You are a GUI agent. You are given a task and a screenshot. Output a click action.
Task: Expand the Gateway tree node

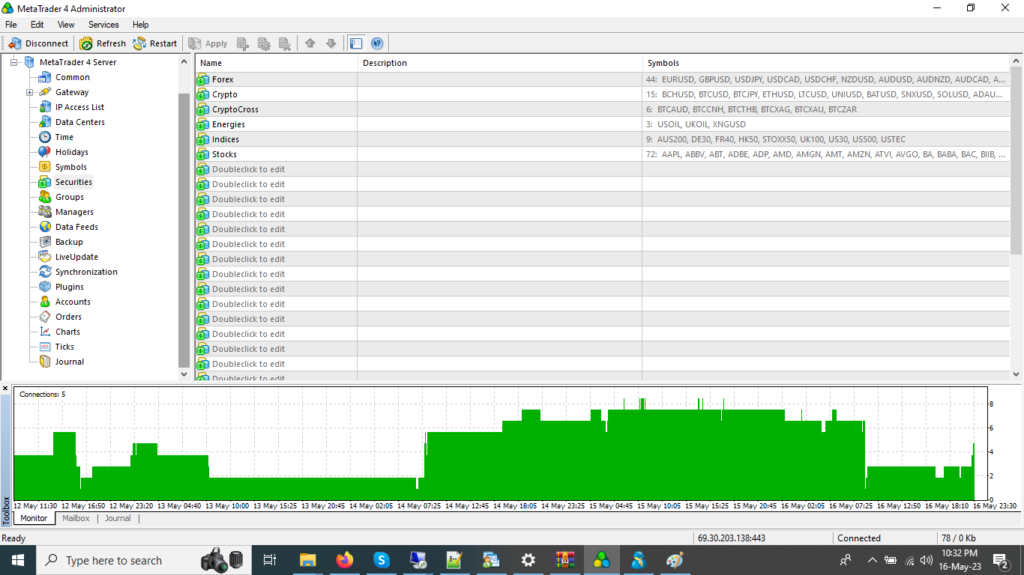click(x=30, y=92)
